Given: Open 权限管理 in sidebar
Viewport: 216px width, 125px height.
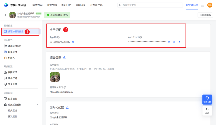Looking at the screenshot, I should [12, 72].
